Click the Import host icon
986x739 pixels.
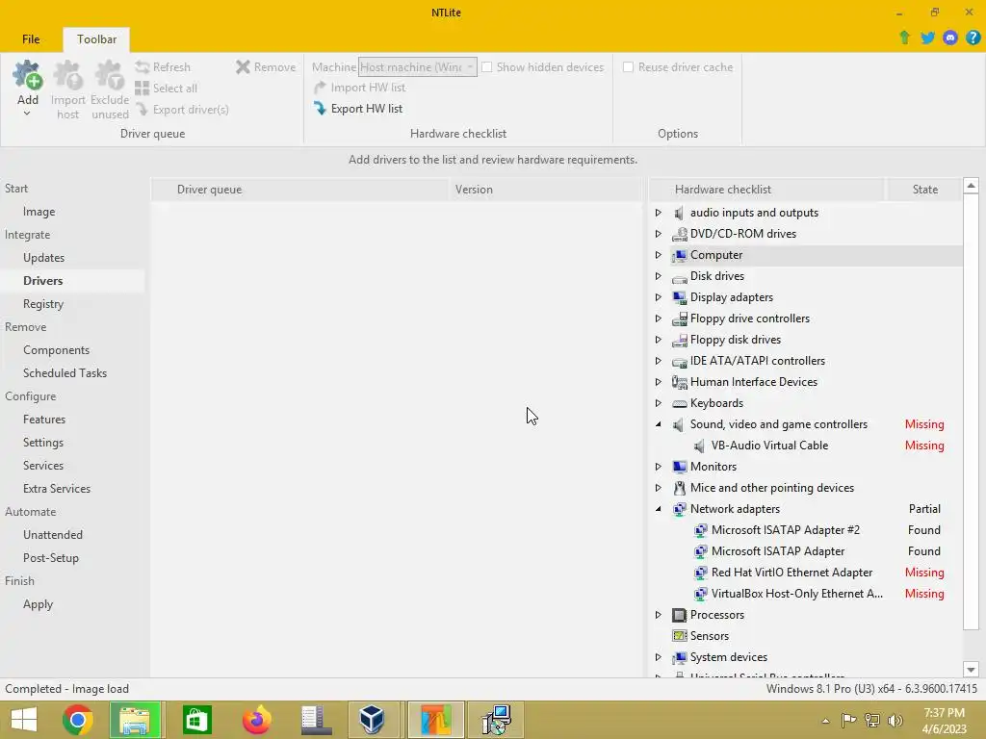coord(68,75)
